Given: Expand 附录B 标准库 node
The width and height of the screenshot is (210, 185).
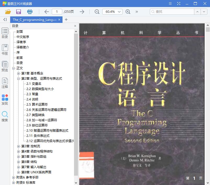Looking at the screenshot, I should 13,183.
